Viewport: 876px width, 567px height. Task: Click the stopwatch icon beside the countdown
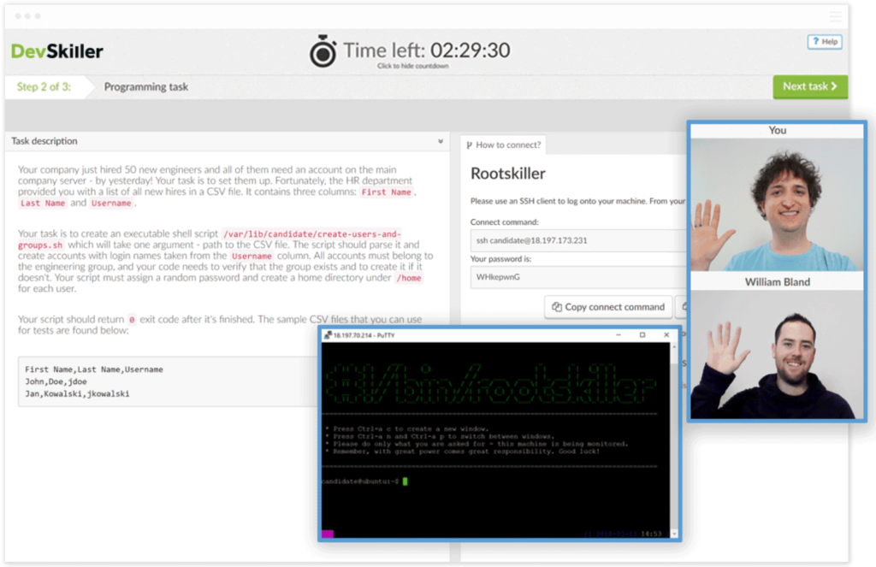tap(323, 53)
